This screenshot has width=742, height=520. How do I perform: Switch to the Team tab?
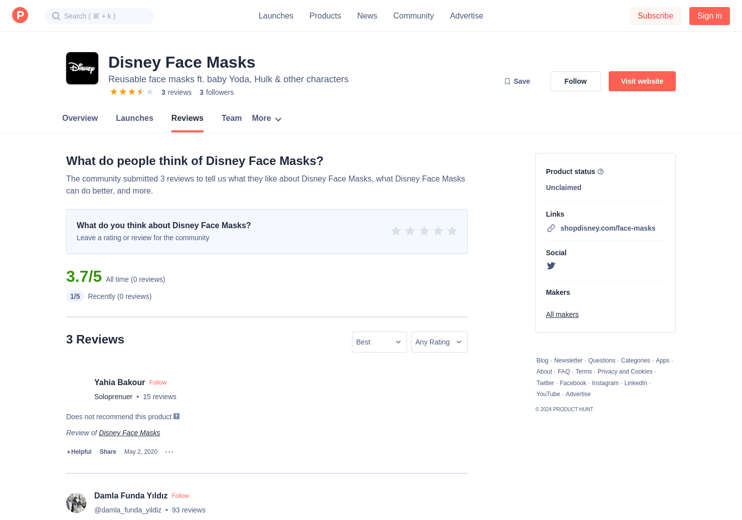coord(232,118)
